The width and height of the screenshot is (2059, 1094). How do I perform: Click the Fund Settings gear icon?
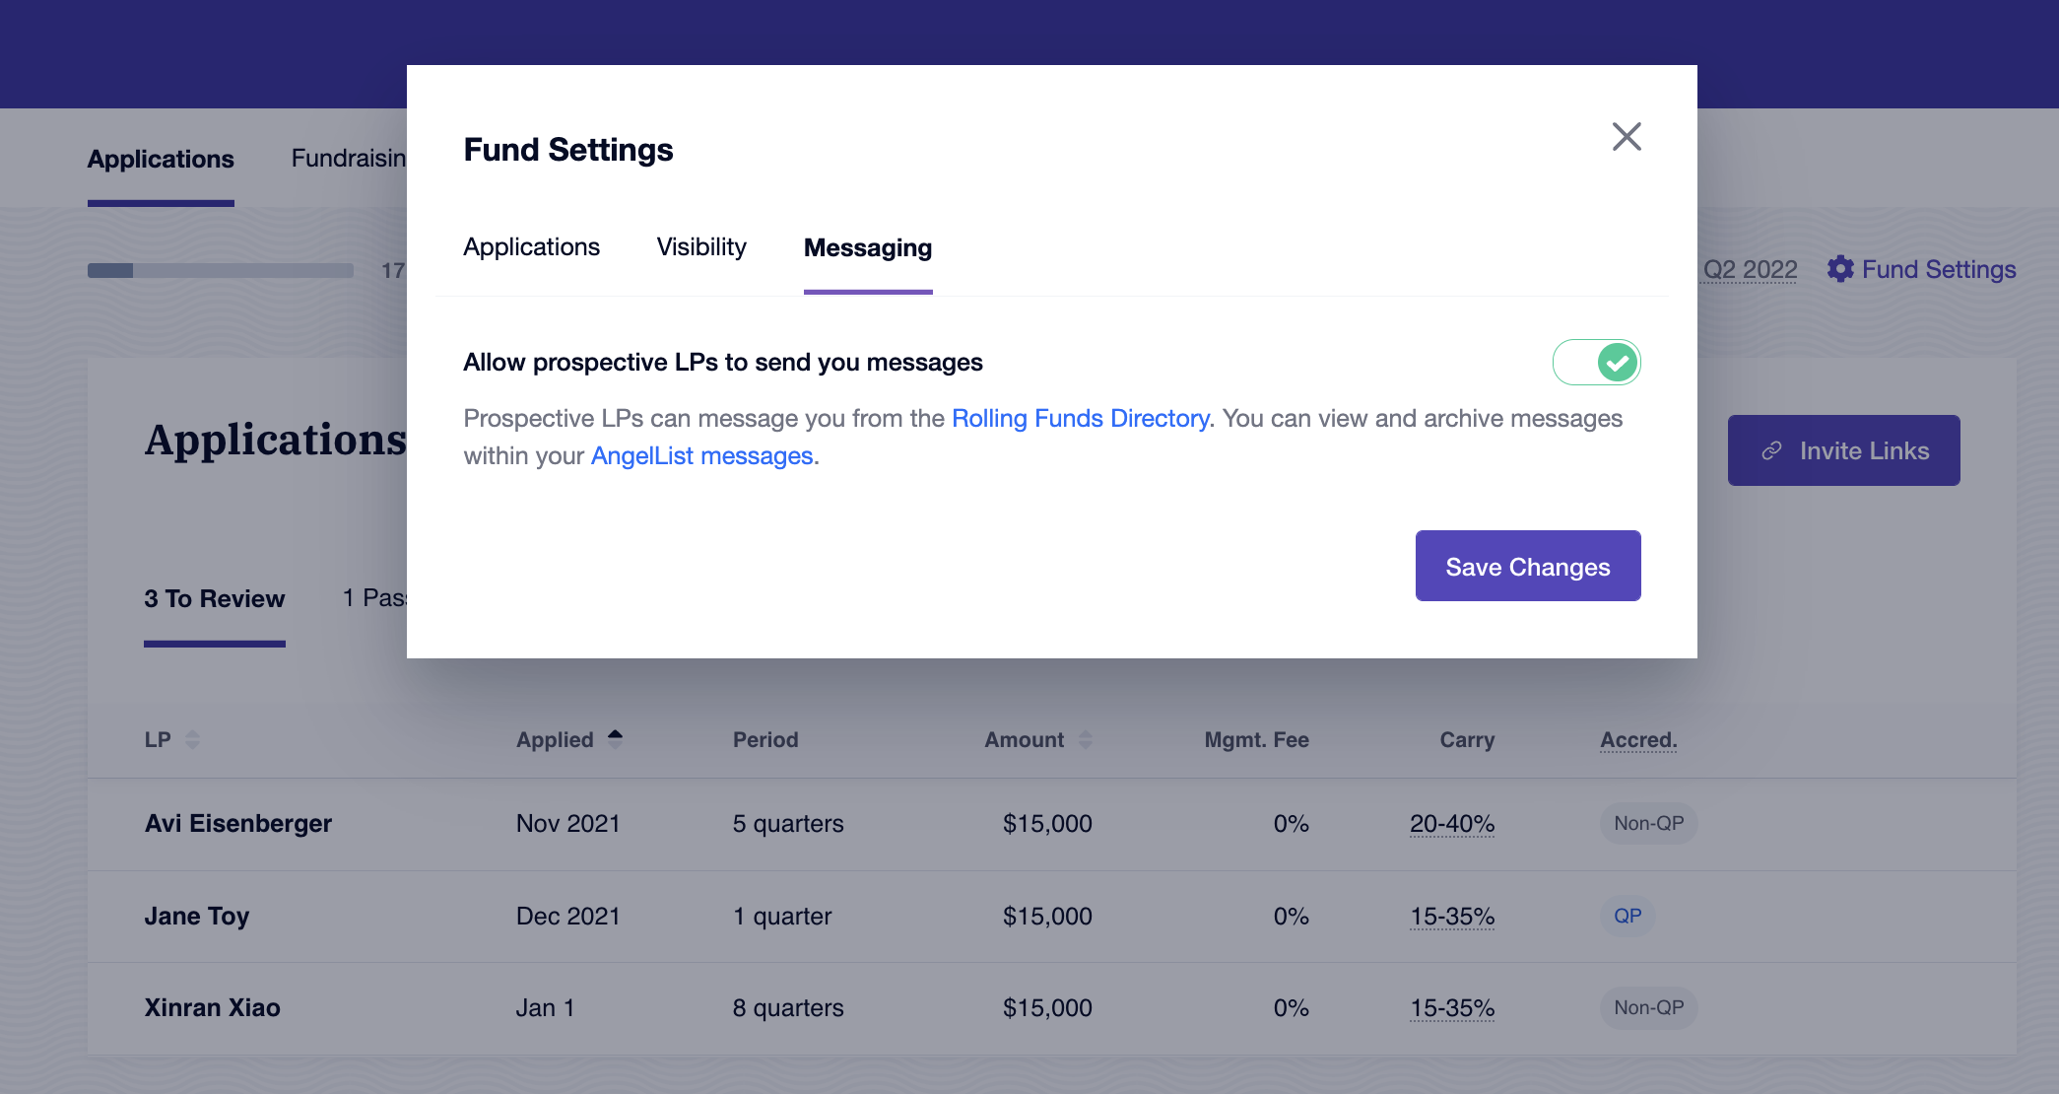(1840, 269)
